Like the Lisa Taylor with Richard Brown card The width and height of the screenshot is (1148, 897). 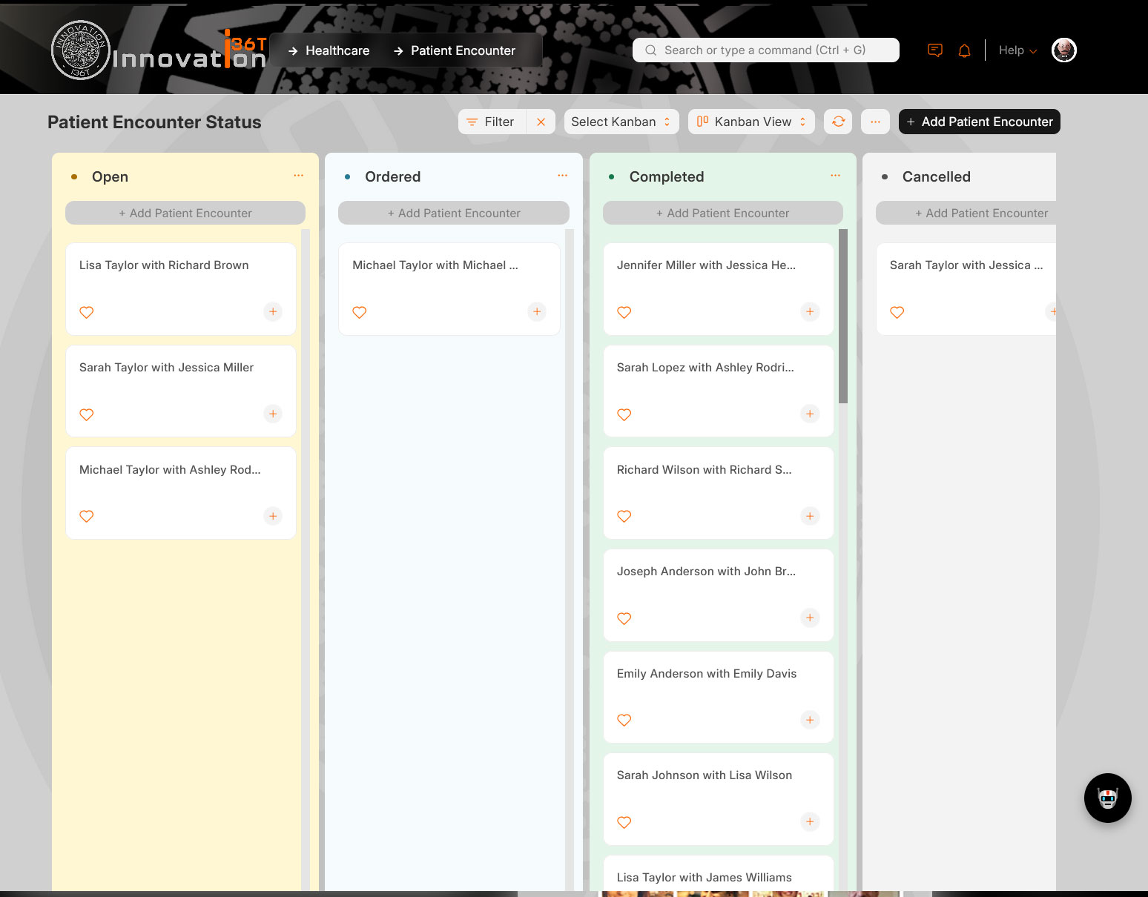click(87, 313)
